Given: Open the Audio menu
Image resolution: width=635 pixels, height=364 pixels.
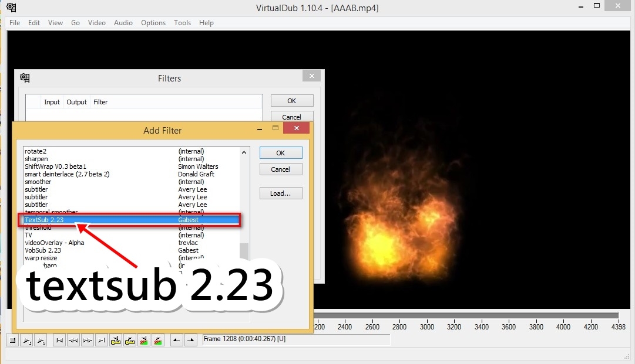Looking at the screenshot, I should (x=123, y=23).
